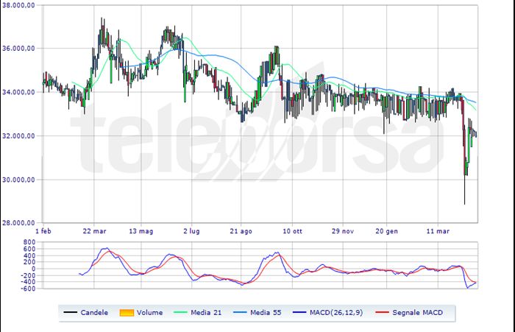Click the '10 ott' date axis label
Screen dimensions: 515x332
(293, 230)
